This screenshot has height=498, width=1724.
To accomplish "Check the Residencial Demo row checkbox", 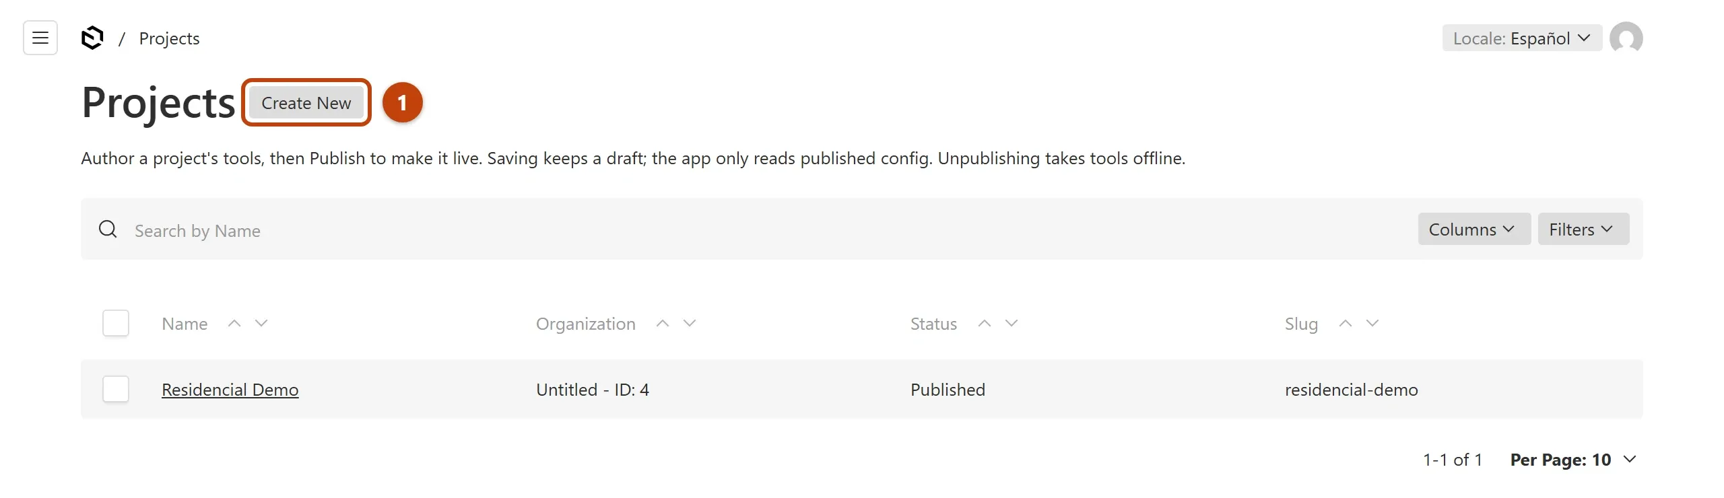I will coord(116,389).
